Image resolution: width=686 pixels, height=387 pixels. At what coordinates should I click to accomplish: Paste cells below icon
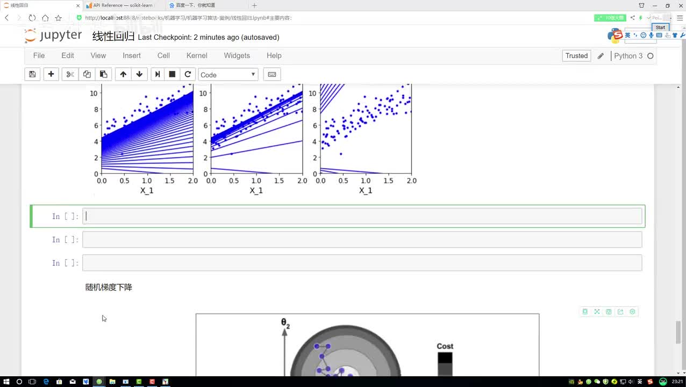click(x=103, y=74)
